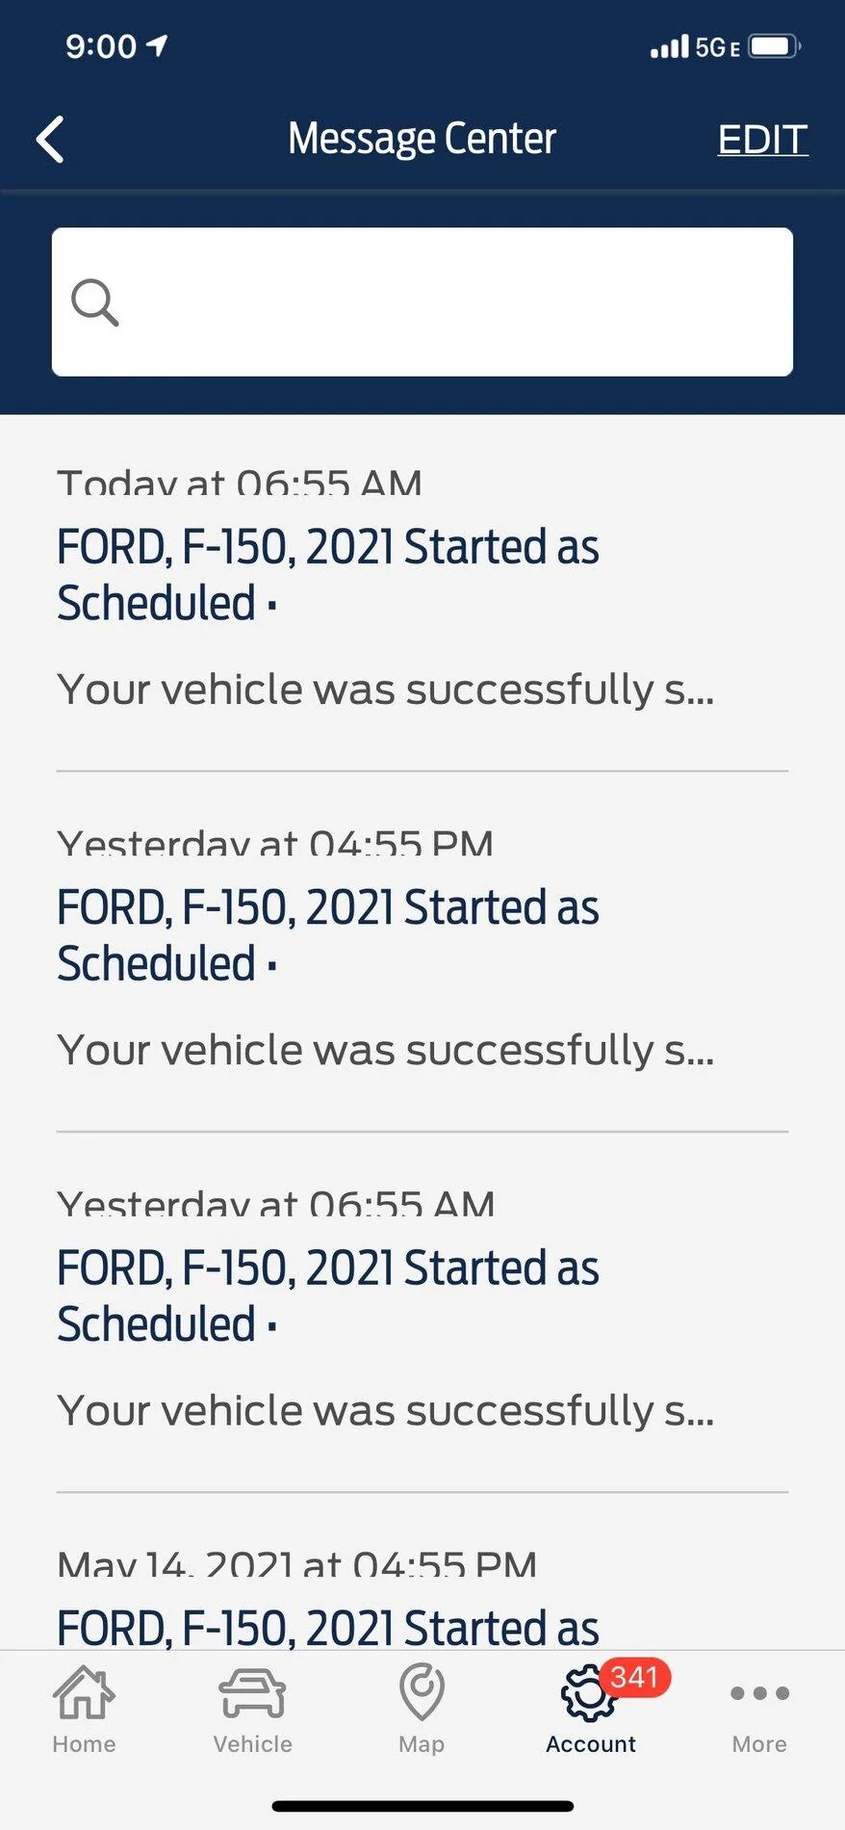Open the Map tab pin icon
845x1830 pixels.
422,1692
